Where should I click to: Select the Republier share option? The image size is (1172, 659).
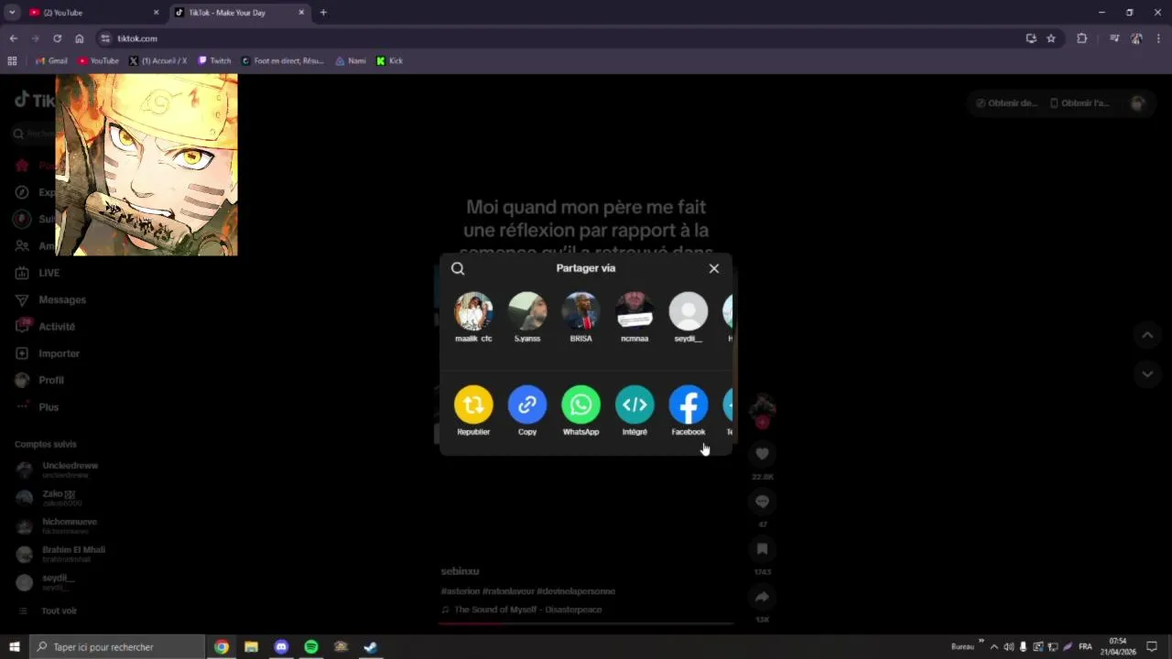[x=473, y=405]
